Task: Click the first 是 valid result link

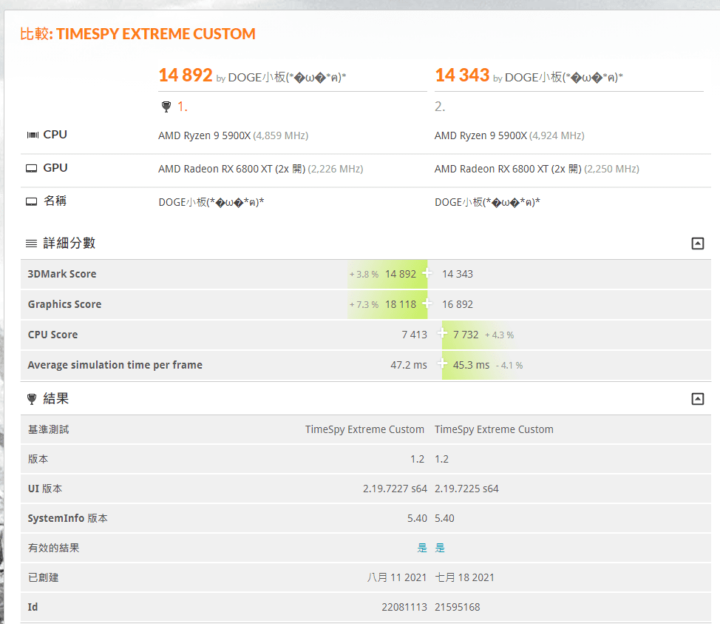Action: point(422,548)
